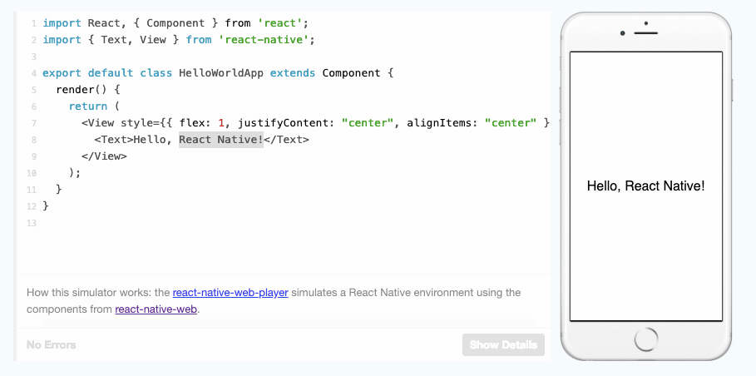Click the justifyContent "center" value

click(367, 123)
